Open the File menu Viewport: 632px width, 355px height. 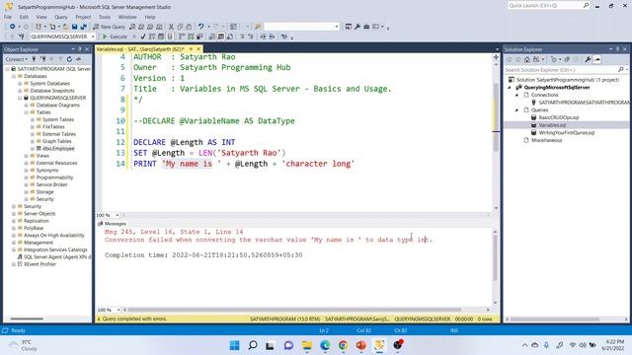[8, 17]
